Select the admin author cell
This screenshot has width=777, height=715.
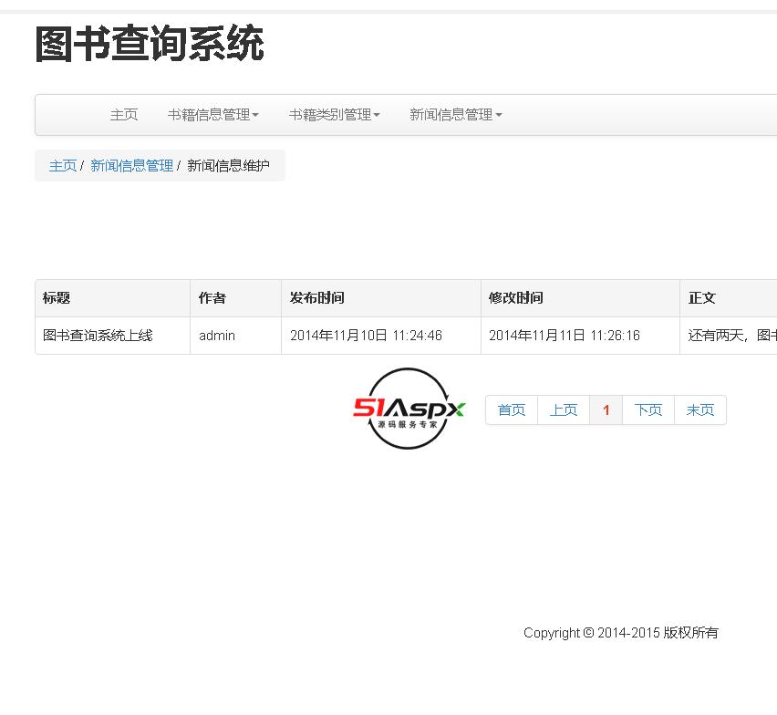click(x=236, y=336)
